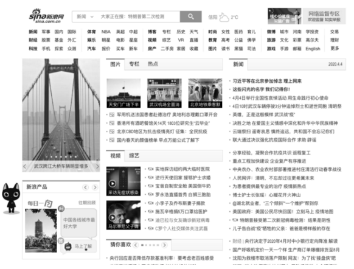Switch to the 综艺 tab
The image size is (354, 269).
pyautogui.click(x=134, y=156)
